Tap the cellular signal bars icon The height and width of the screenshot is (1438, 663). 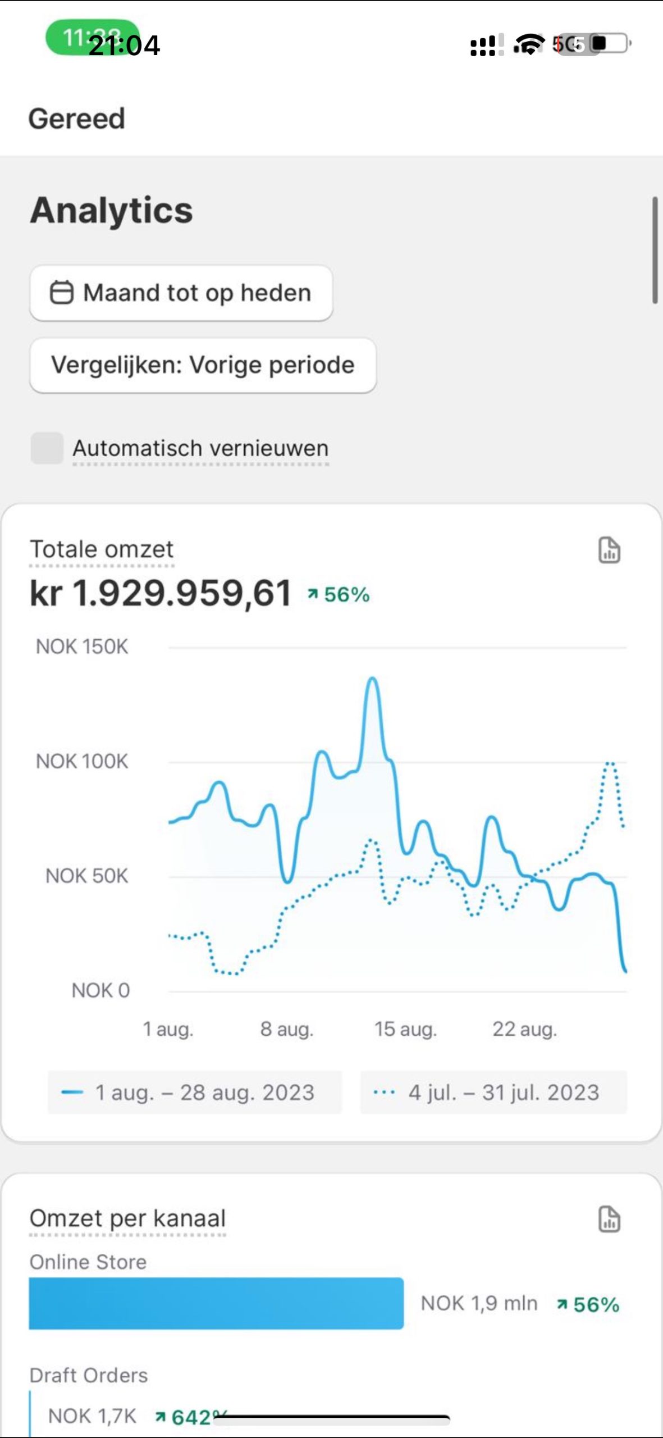pyautogui.click(x=483, y=45)
